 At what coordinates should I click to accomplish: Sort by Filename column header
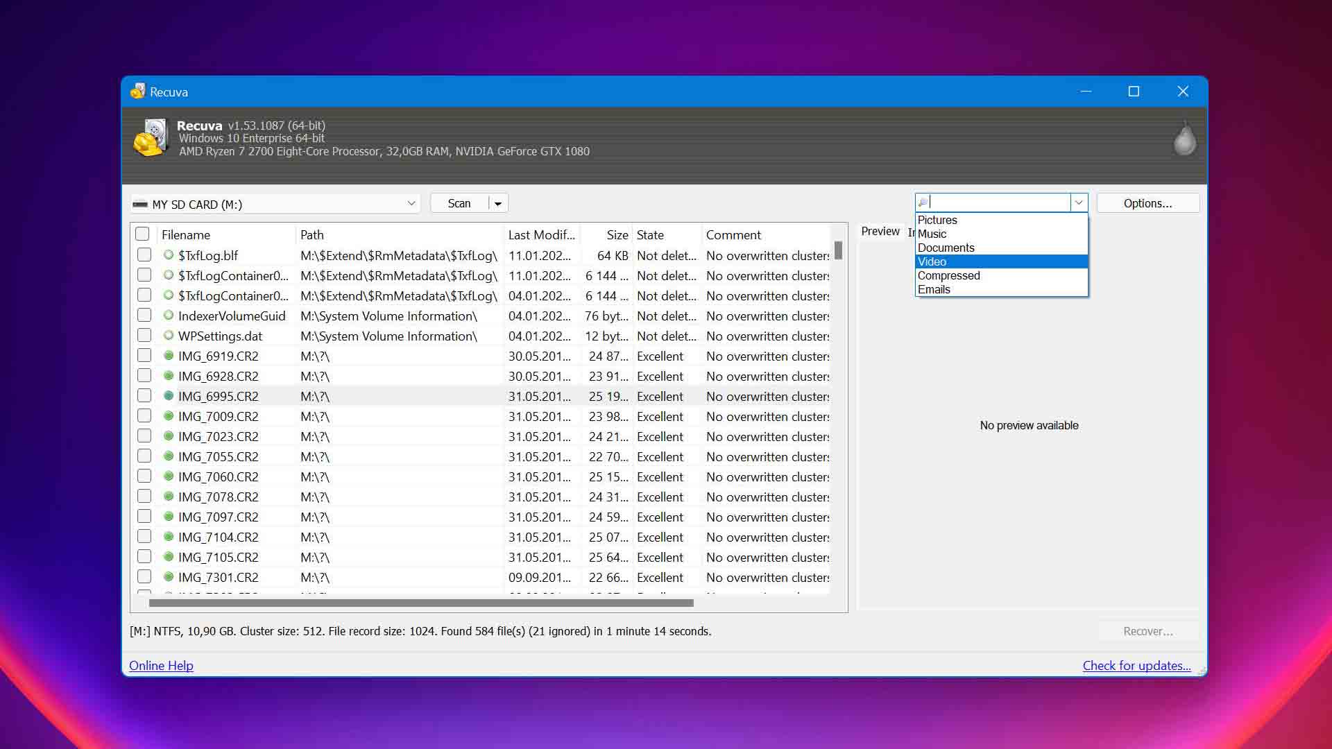point(226,234)
